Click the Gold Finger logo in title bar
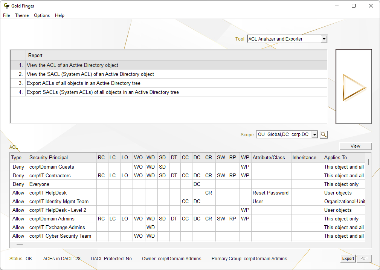Viewport: 380px width, 270px height. pyautogui.click(x=6, y=6)
